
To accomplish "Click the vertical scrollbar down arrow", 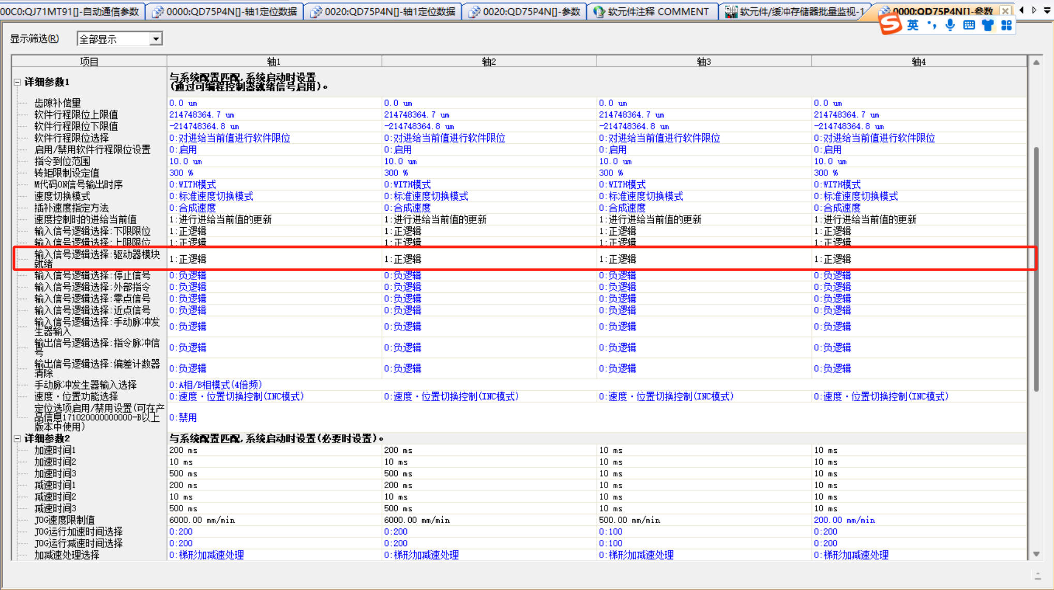I will 1036,554.
